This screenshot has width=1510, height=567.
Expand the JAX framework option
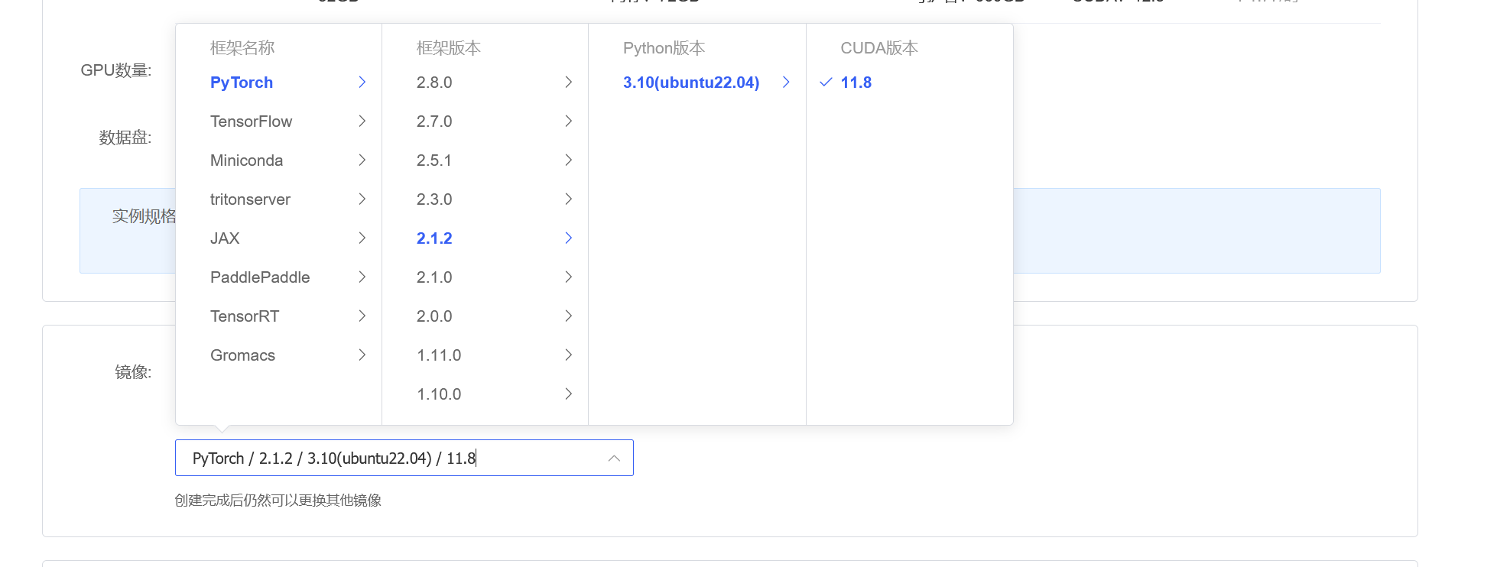225,238
